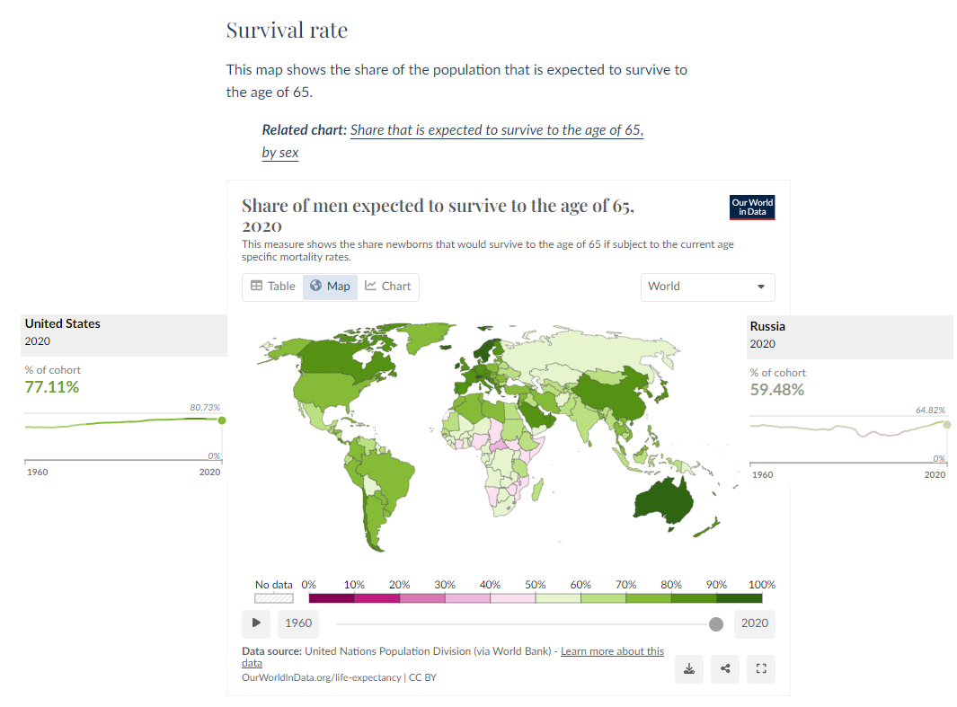Open the World region dropdown
The image size is (957, 707).
pos(707,287)
